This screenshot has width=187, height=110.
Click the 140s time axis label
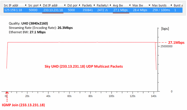pyautogui.click(x=154, y=96)
